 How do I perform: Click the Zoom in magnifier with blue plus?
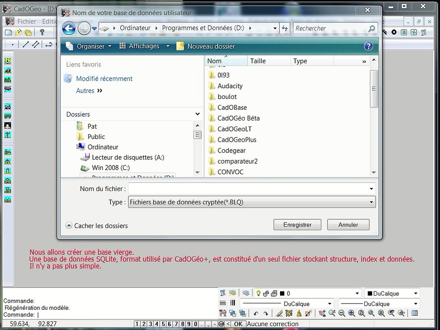[x=352, y=313]
